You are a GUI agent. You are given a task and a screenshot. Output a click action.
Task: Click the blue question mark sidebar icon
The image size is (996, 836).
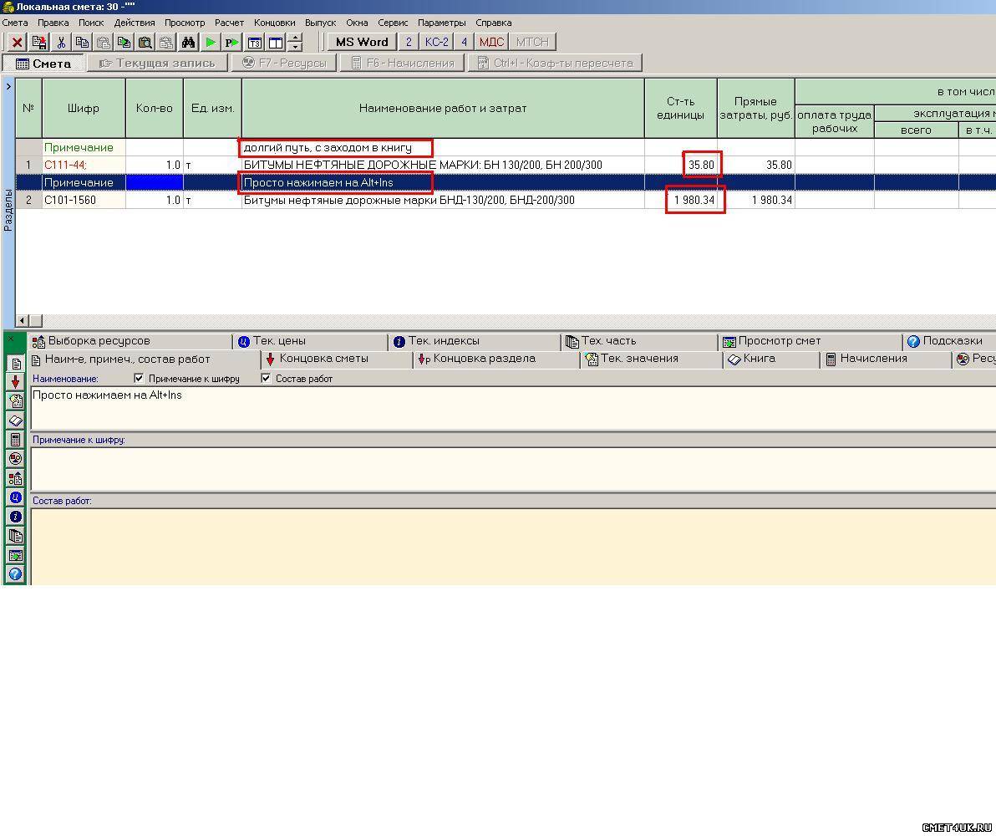(16, 574)
